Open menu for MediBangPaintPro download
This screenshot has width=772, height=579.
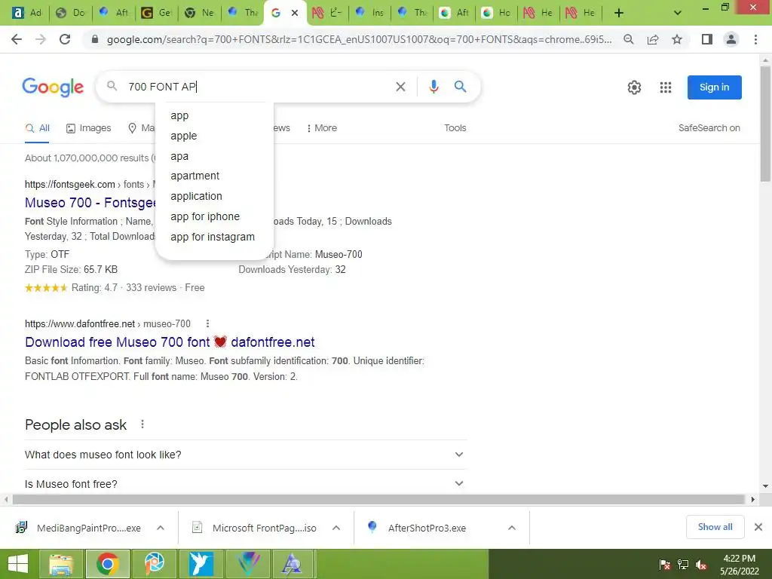click(161, 528)
